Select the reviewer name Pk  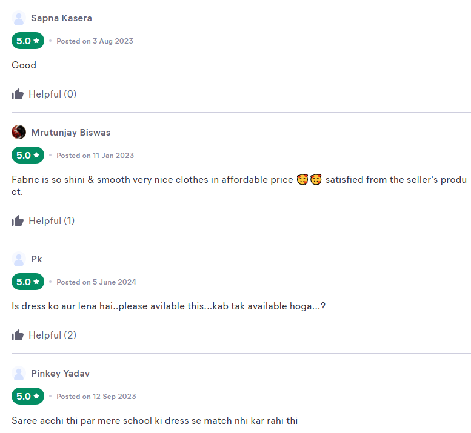[x=36, y=259]
